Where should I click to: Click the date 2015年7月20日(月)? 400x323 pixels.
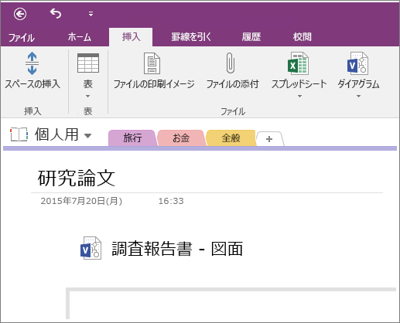(81, 201)
